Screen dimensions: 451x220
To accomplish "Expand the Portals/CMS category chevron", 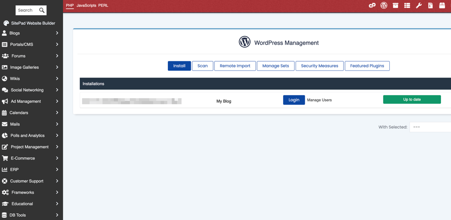I will (57, 45).
